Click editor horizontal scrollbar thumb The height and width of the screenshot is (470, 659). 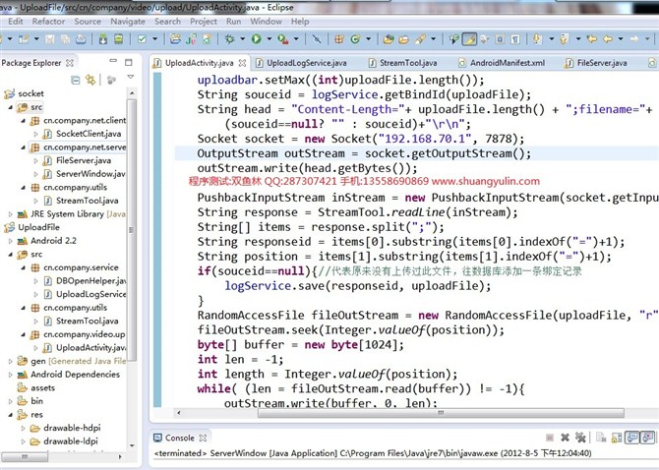(441, 412)
